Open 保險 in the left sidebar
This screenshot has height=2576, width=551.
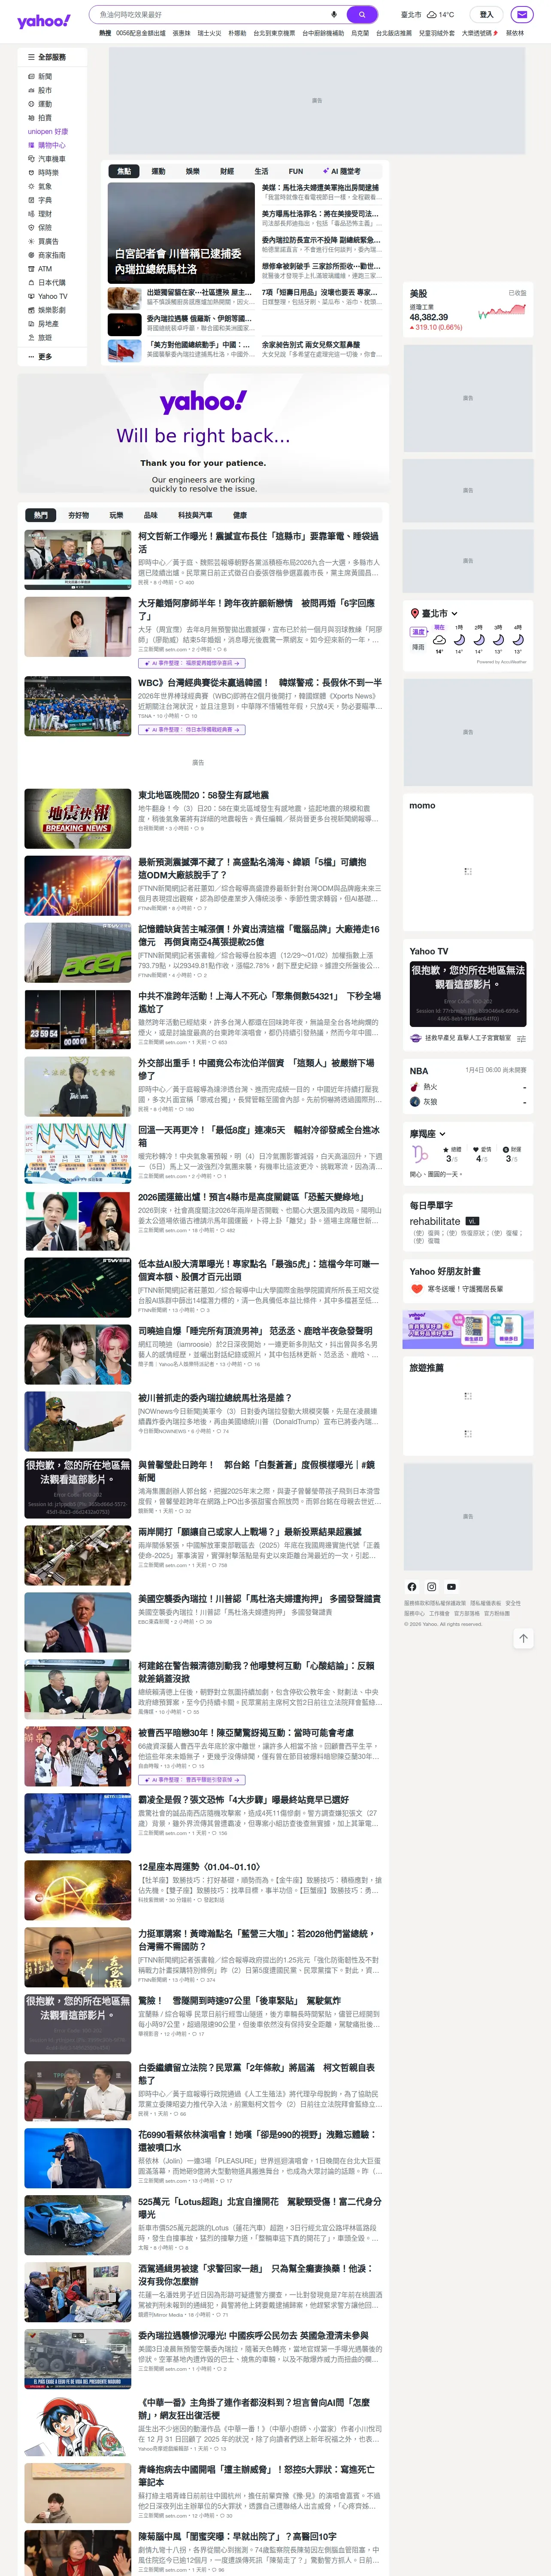40,227
